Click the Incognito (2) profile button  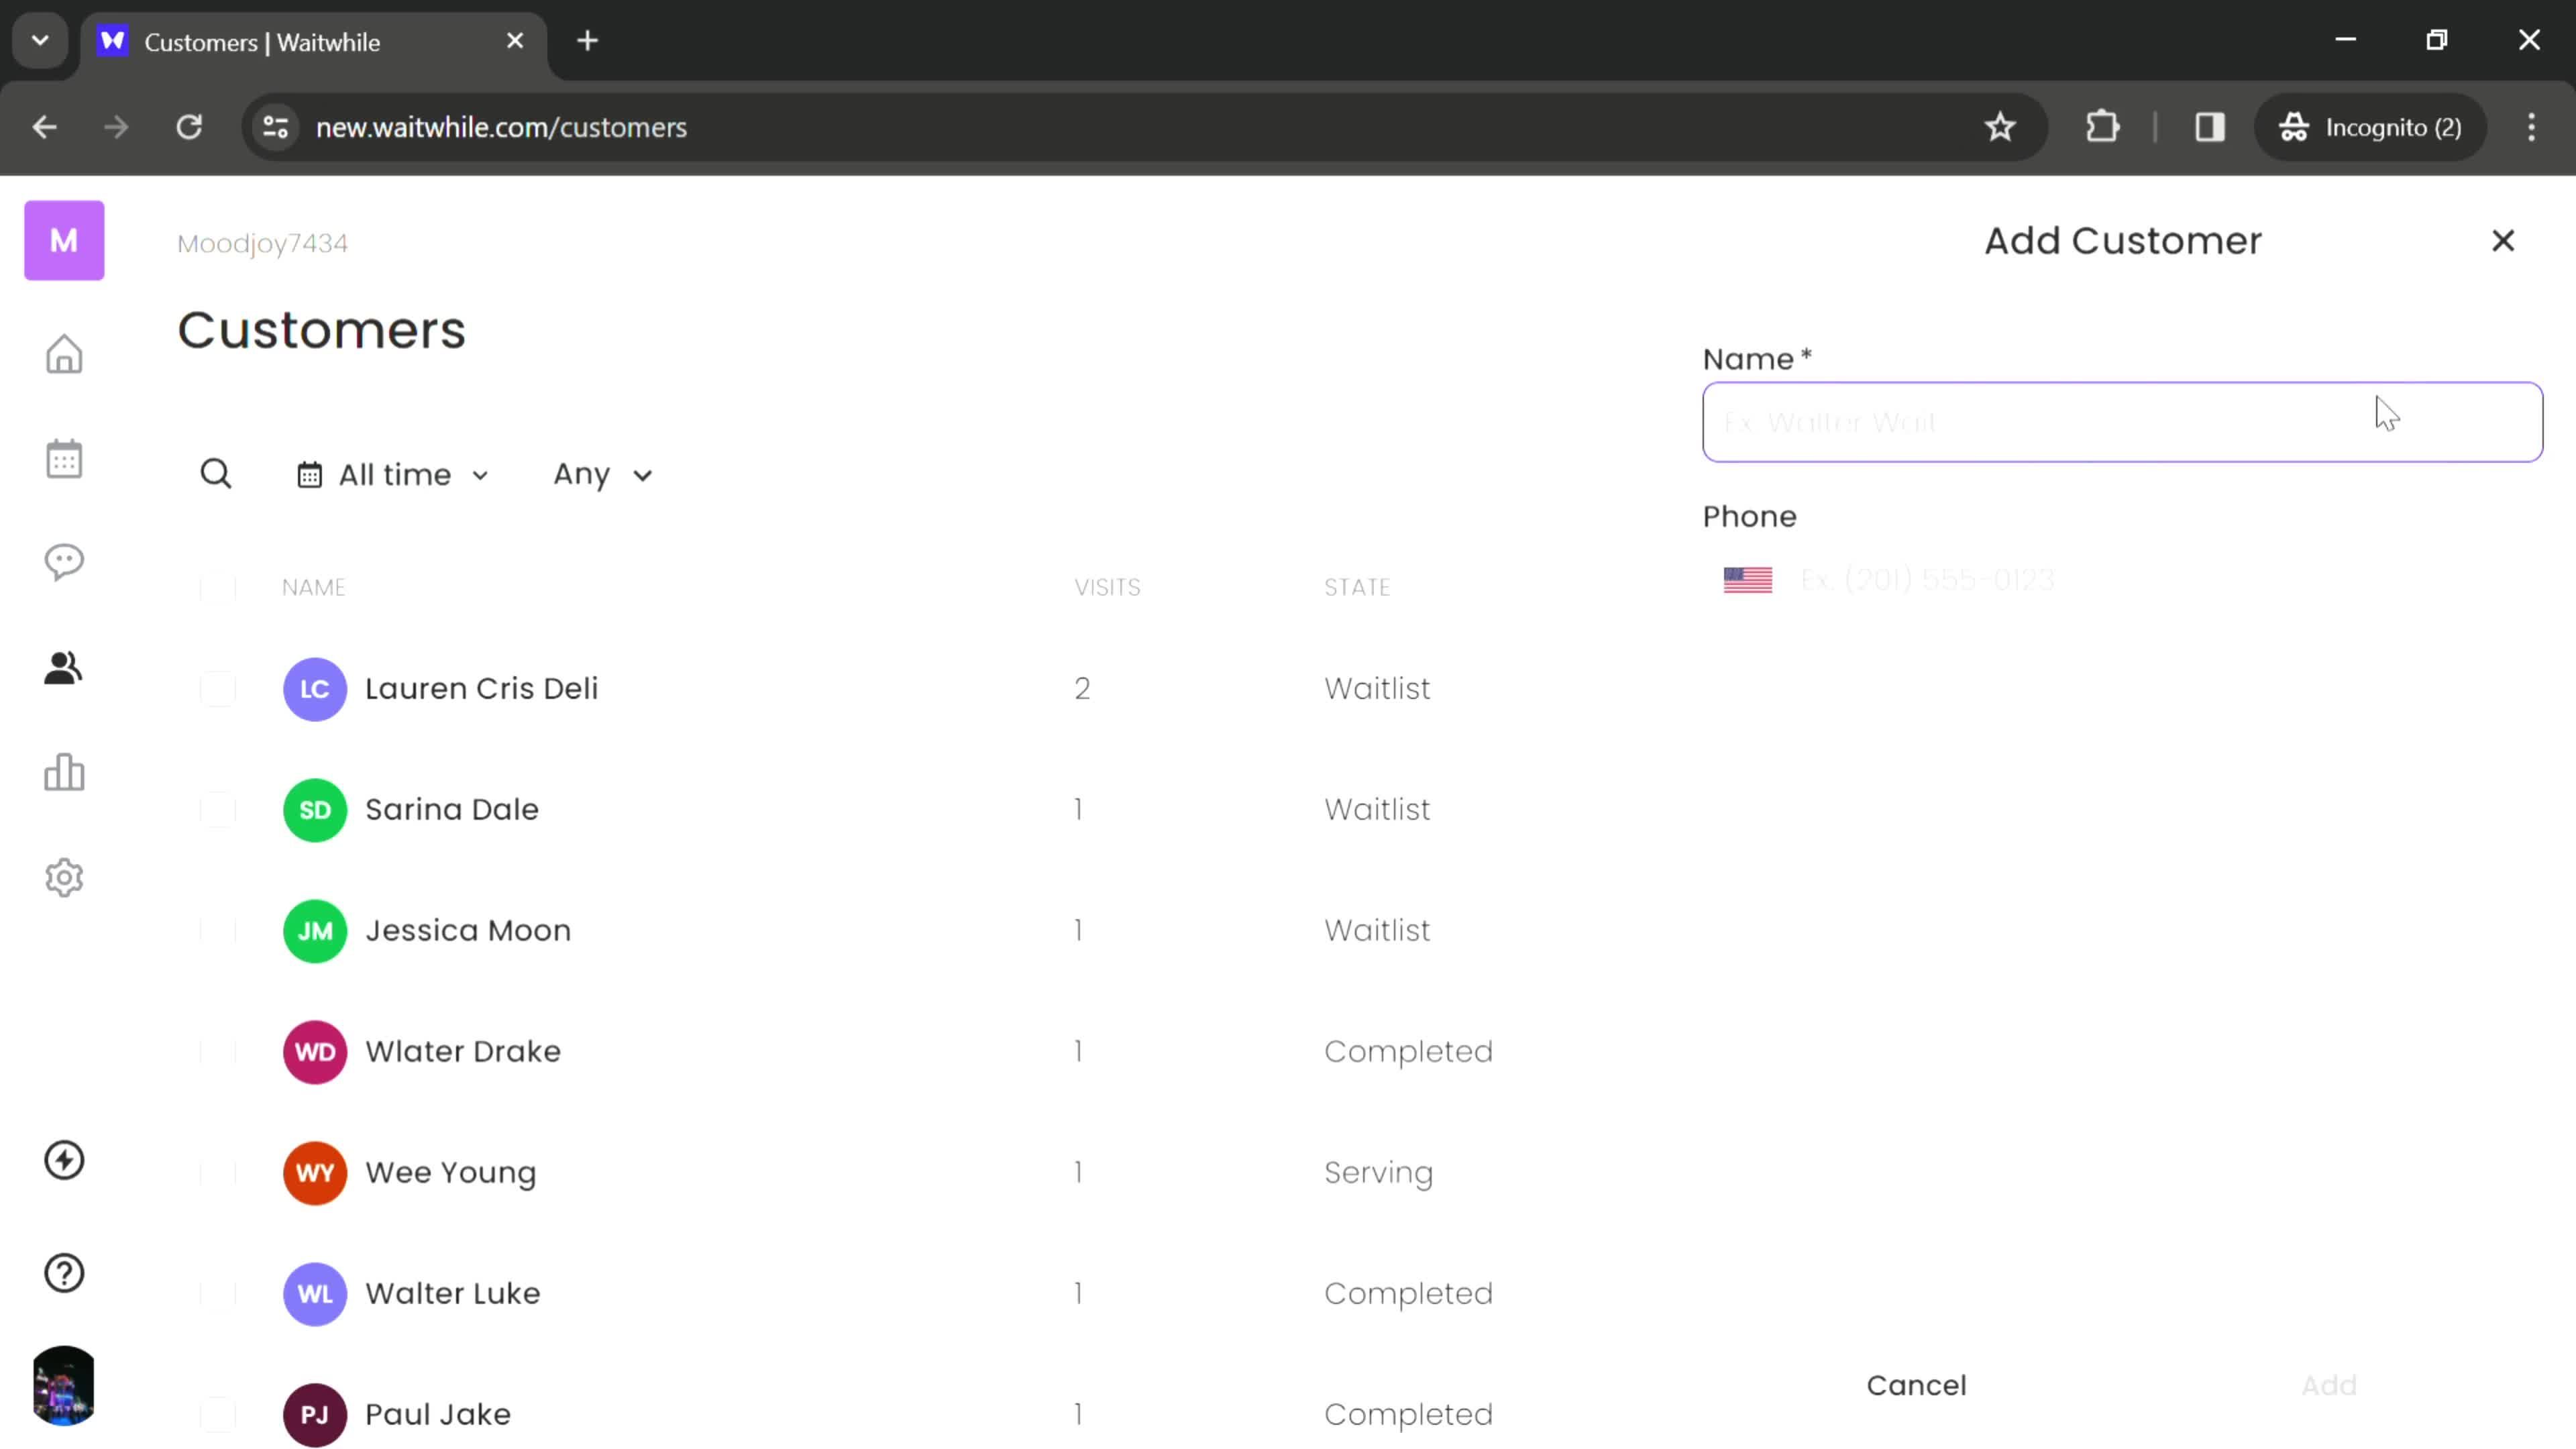click(2370, 127)
